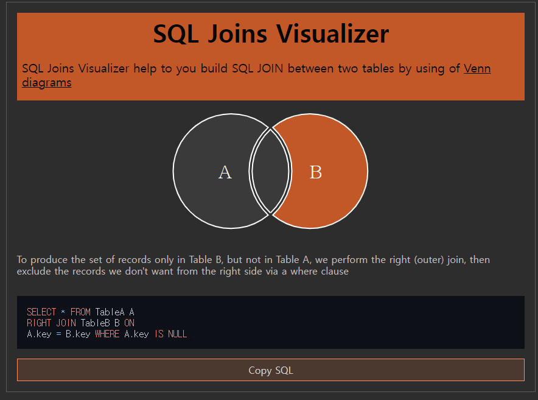Select the SELECT * FROM TableA A statement
This screenshot has height=400, width=538.
point(80,311)
